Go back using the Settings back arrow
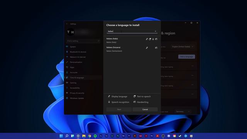Viewport: 247px width, 139px height. click(67, 24)
